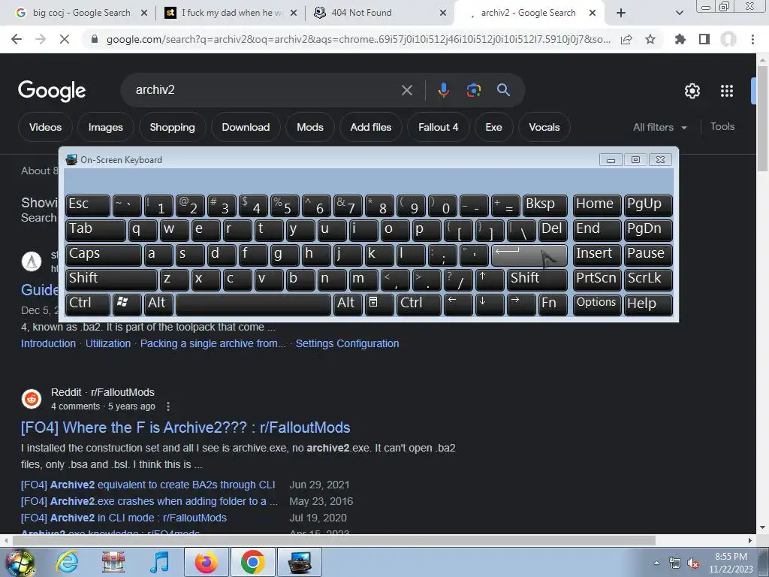769x577 pixels.
Task: Open Packing a single archive sitelink
Action: tap(213, 343)
